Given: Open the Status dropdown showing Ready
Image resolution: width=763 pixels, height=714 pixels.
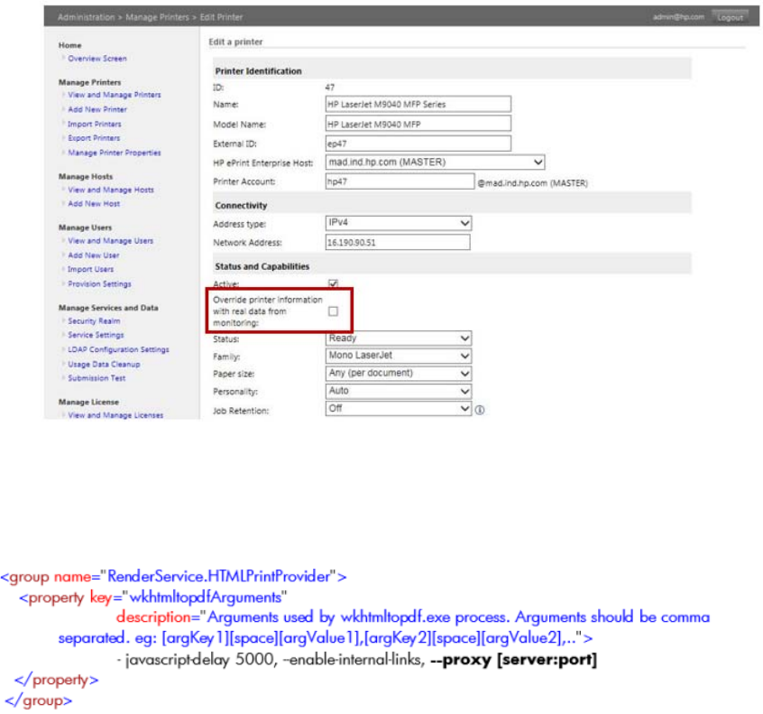Looking at the screenshot, I should [399, 338].
